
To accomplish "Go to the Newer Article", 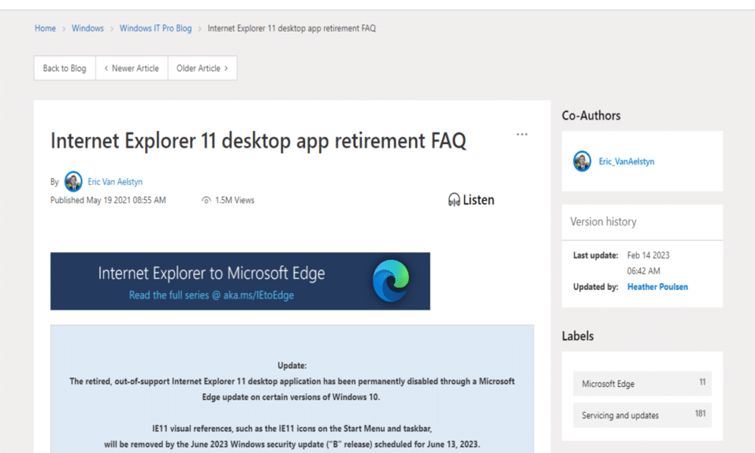I will (132, 69).
